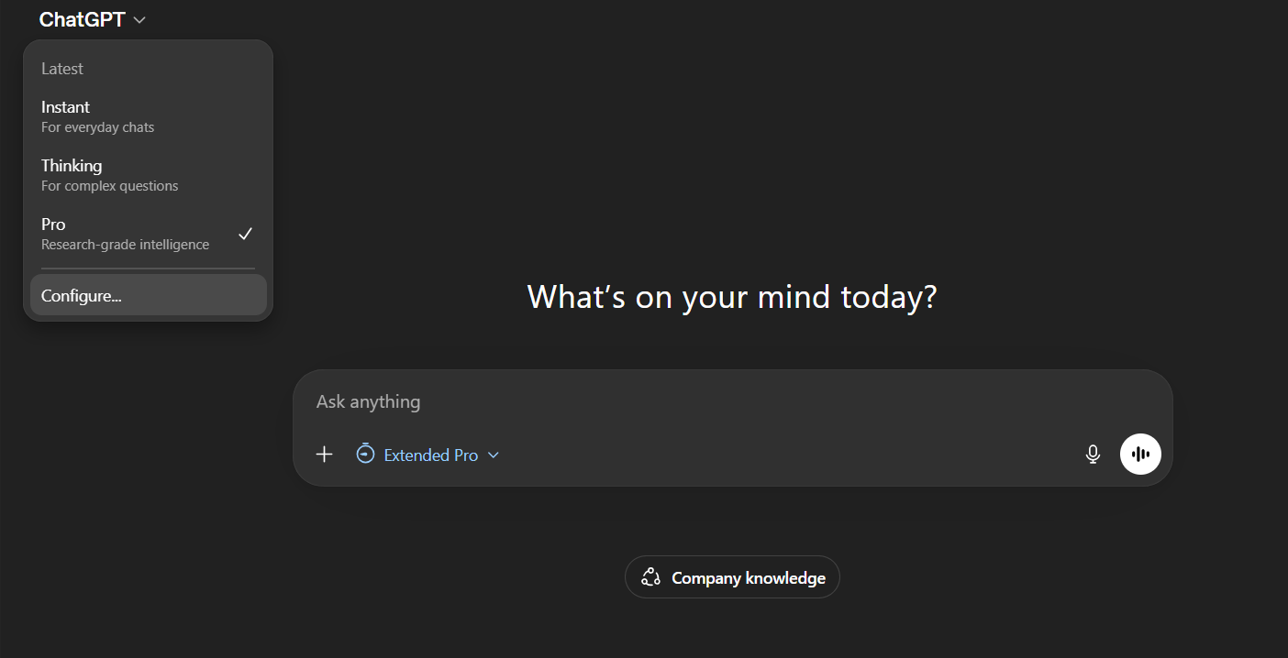Click the clock icon beside Extended Pro
Screen dimensions: 1288x658
click(364, 454)
